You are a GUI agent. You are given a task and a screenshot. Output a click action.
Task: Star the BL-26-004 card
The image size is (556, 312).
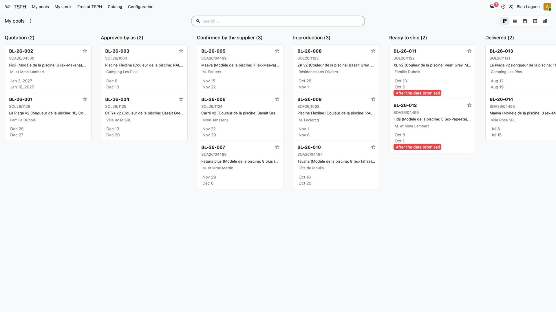click(x=181, y=99)
